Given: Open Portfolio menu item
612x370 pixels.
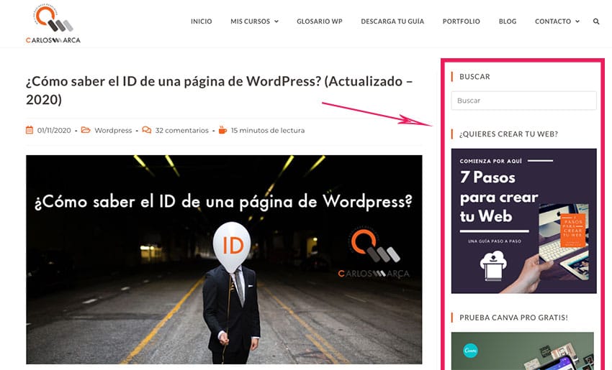Looking at the screenshot, I should [x=462, y=22].
